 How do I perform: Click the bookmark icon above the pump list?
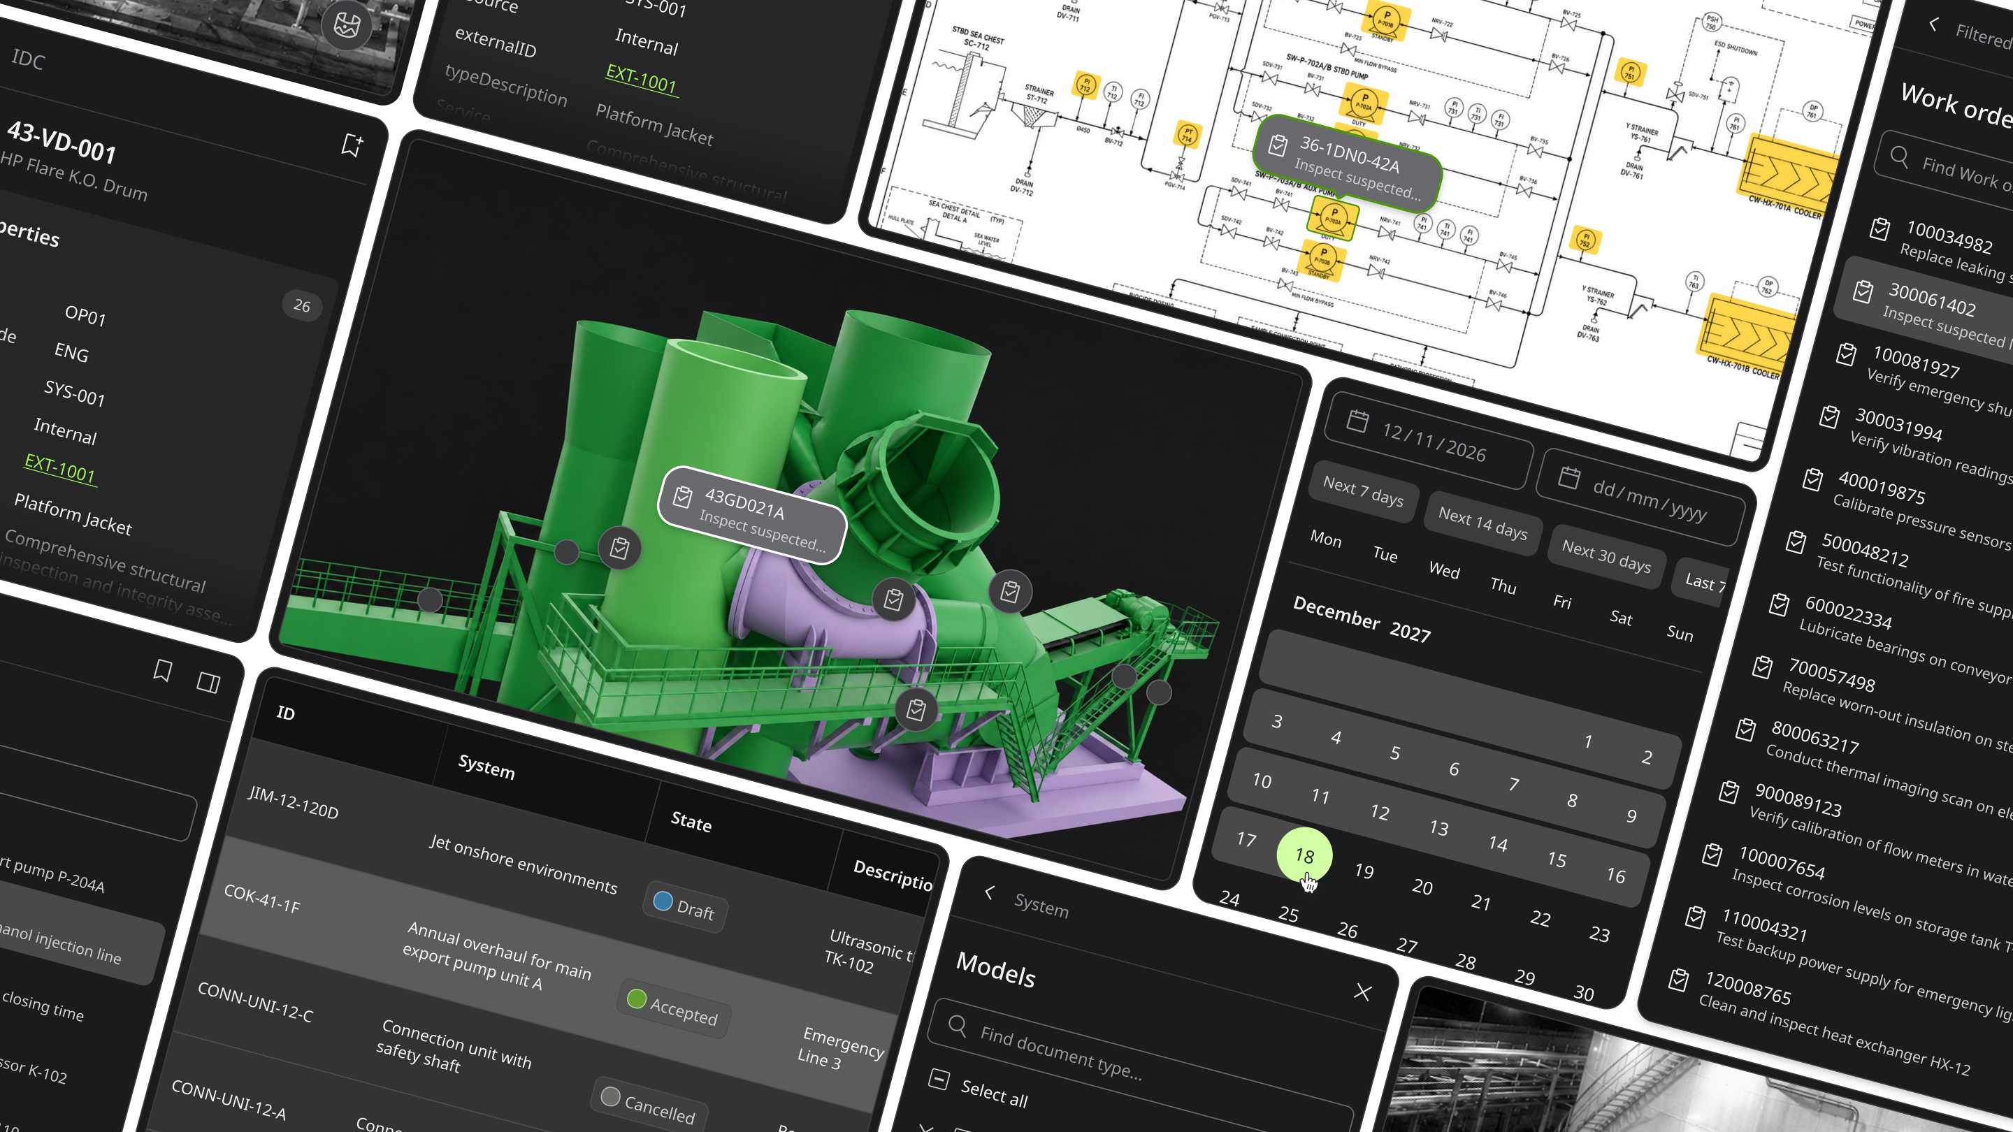[x=161, y=670]
